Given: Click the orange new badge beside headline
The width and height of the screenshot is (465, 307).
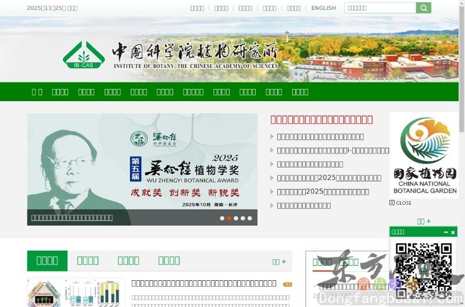Looking at the screenshot, I should [287, 284].
